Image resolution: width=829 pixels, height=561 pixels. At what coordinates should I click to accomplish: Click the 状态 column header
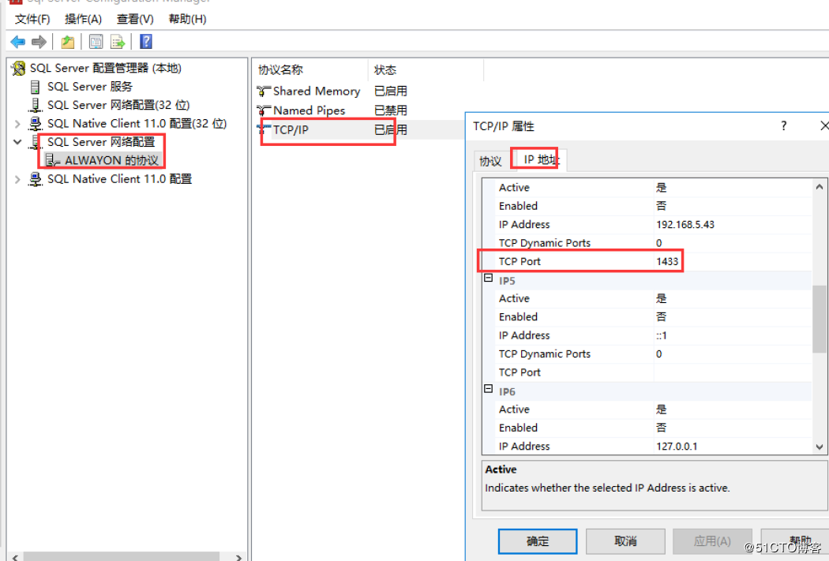coord(426,69)
